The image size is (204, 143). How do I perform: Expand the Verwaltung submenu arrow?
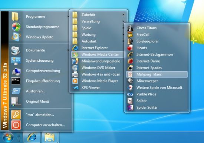(123, 21)
